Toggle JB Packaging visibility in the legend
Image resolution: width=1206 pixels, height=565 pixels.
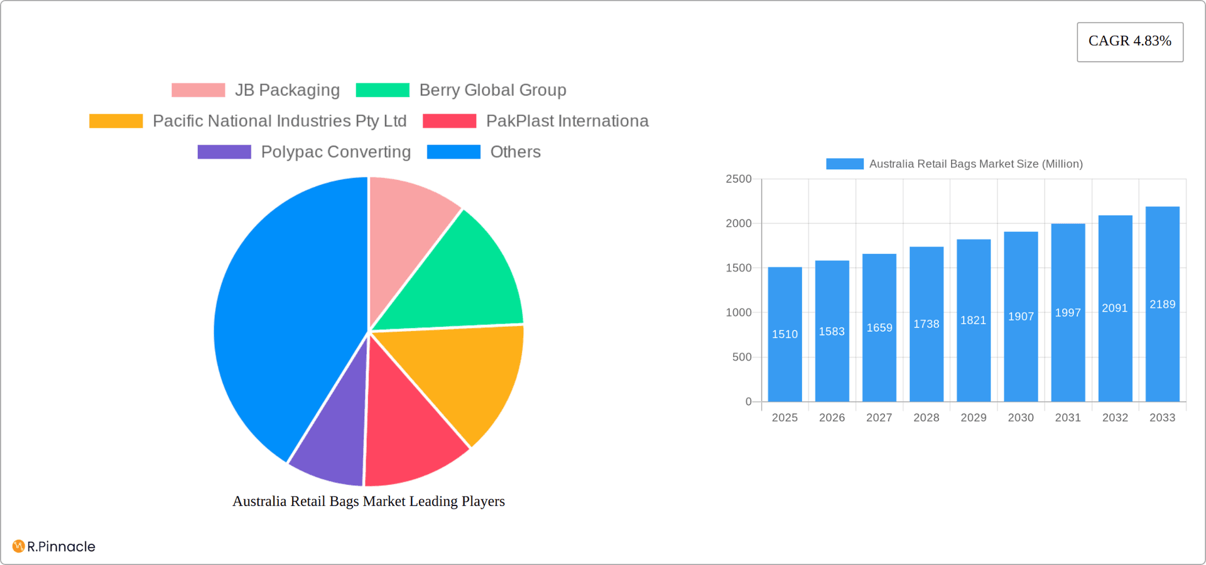(288, 90)
